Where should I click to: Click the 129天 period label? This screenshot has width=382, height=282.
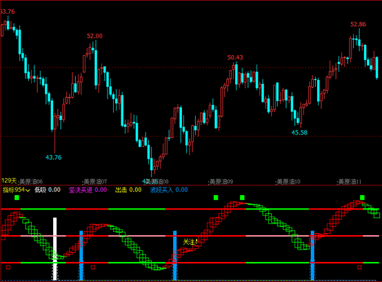9,181
